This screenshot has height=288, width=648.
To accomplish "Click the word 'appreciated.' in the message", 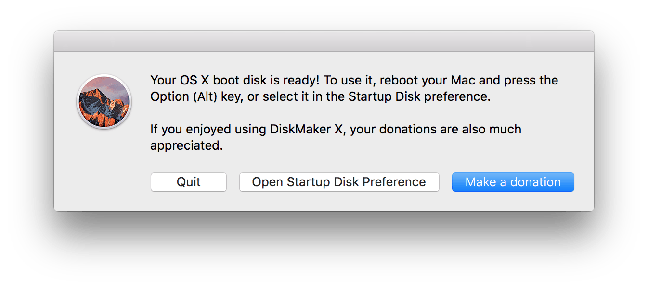I will (x=187, y=145).
